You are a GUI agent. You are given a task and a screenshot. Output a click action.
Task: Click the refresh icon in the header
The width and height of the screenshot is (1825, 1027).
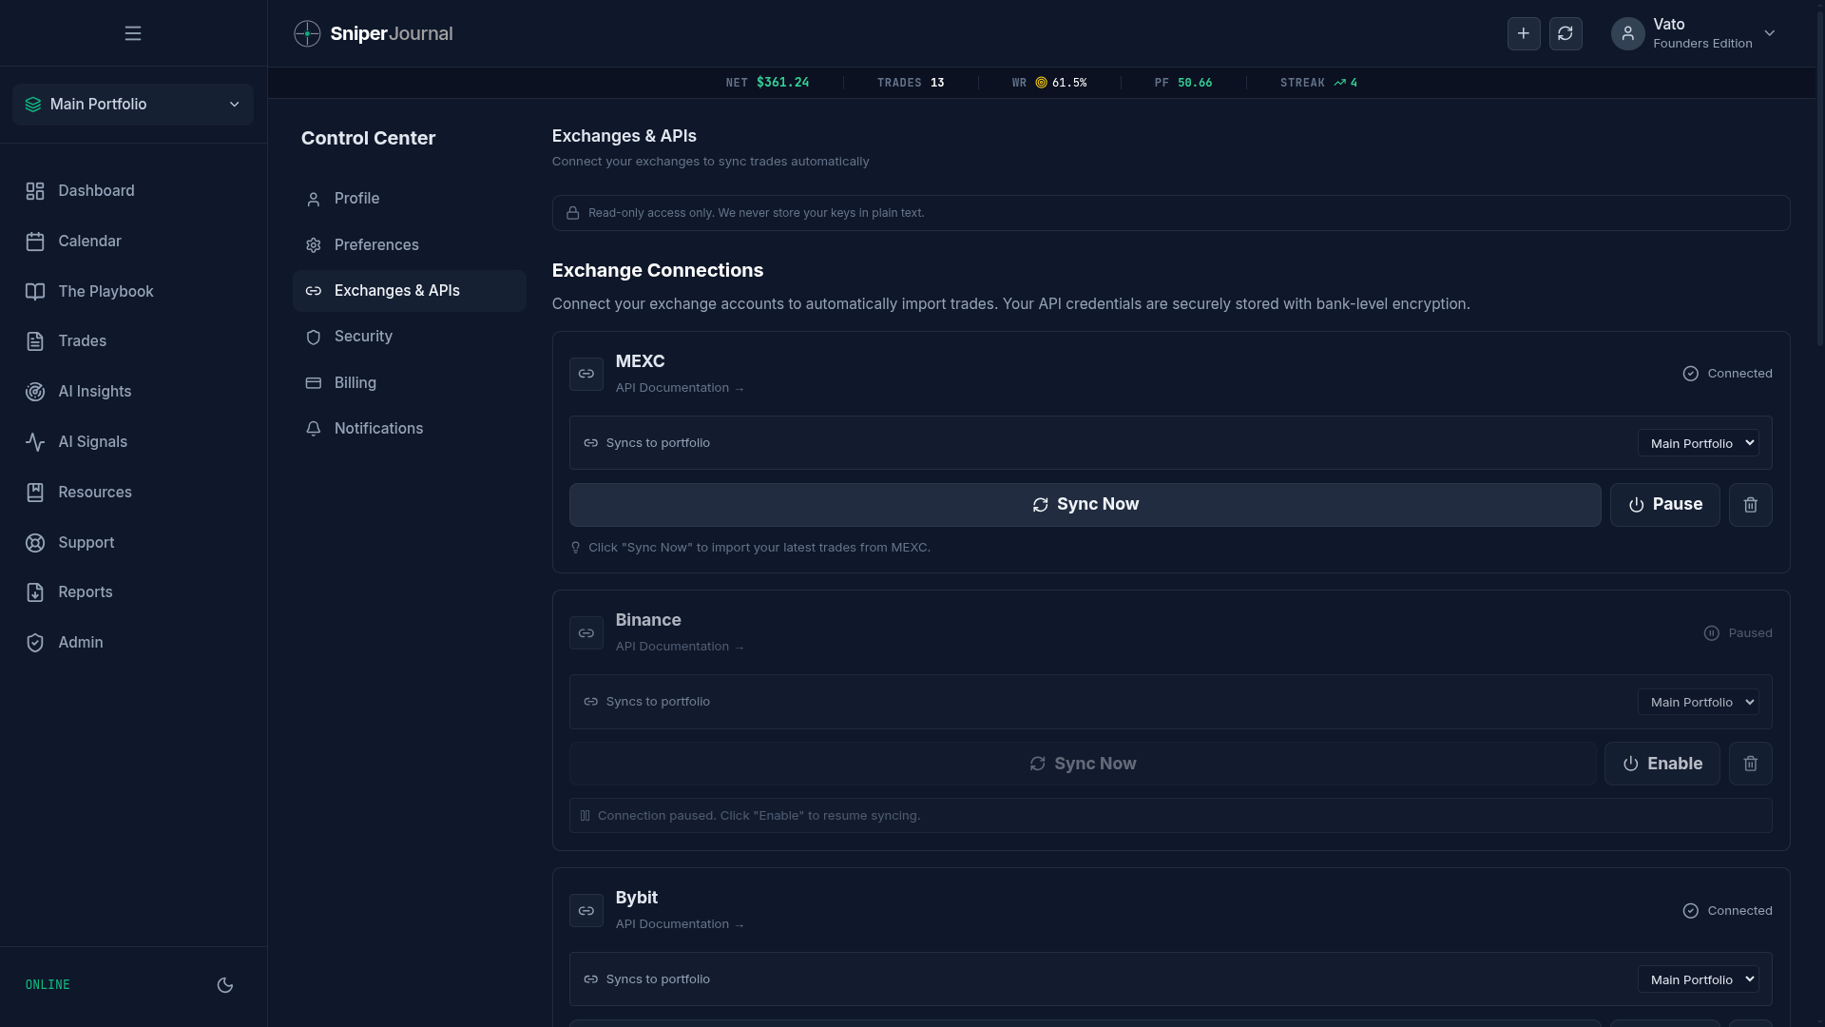click(x=1566, y=33)
